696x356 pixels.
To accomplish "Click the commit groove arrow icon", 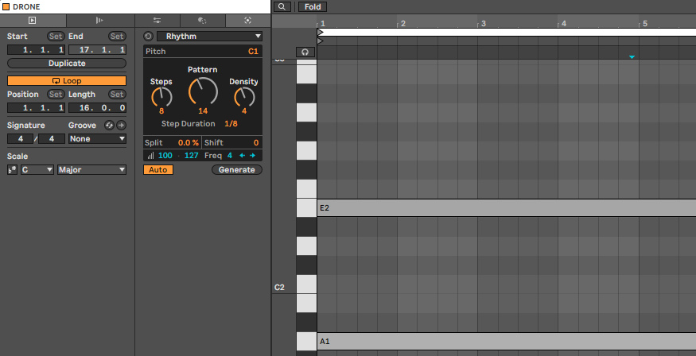I will pos(121,126).
